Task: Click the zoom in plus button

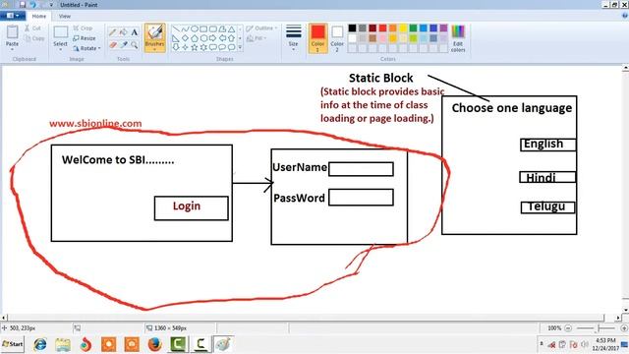Action: point(624,328)
